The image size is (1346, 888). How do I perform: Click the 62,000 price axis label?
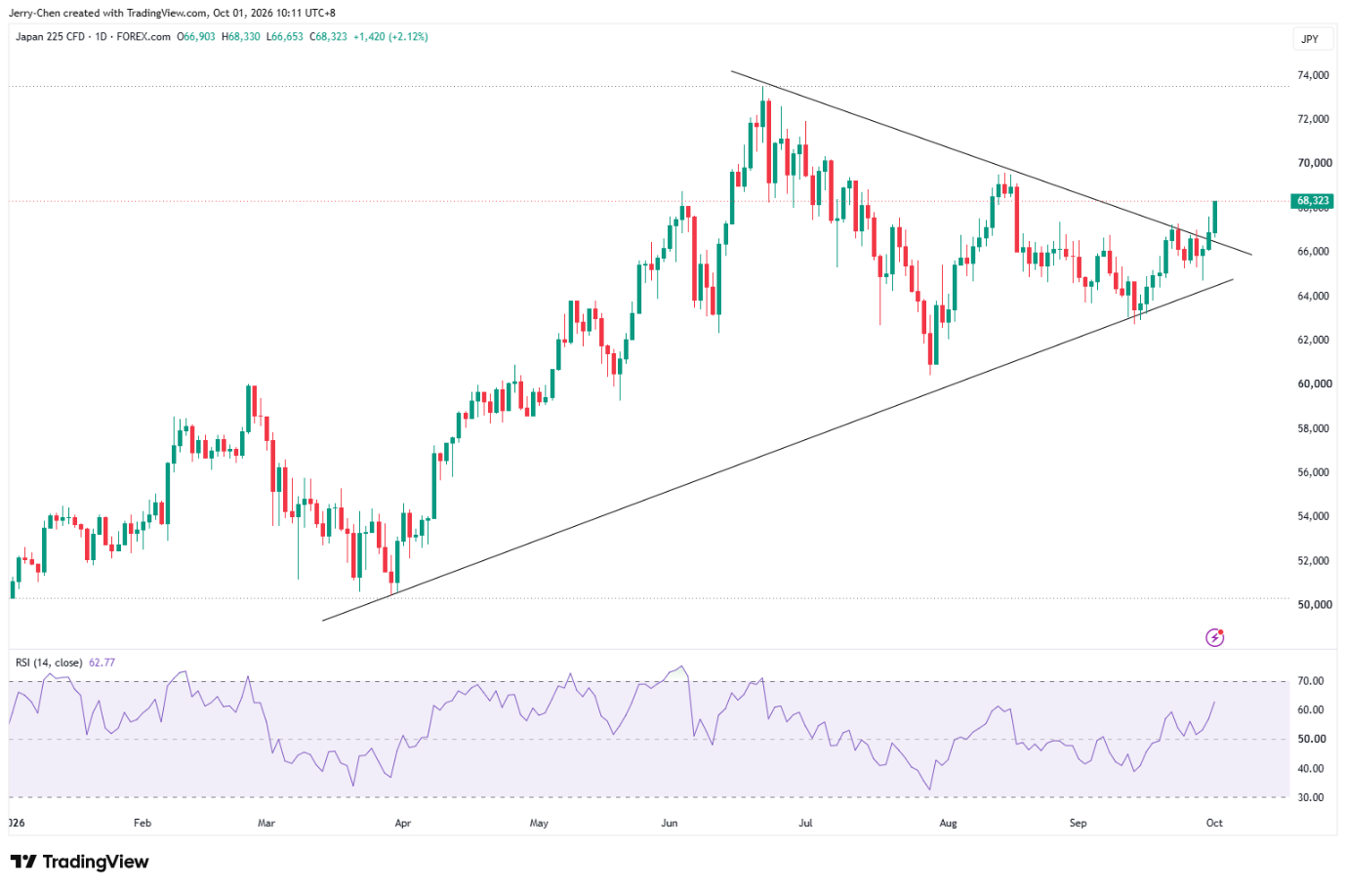(x=1313, y=340)
